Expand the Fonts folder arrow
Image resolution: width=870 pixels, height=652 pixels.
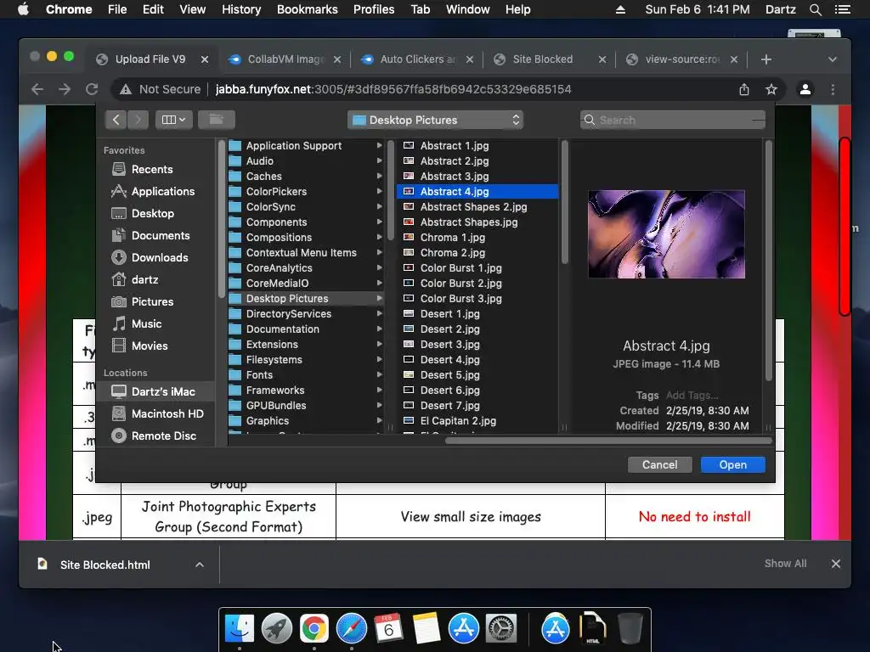pyautogui.click(x=380, y=374)
